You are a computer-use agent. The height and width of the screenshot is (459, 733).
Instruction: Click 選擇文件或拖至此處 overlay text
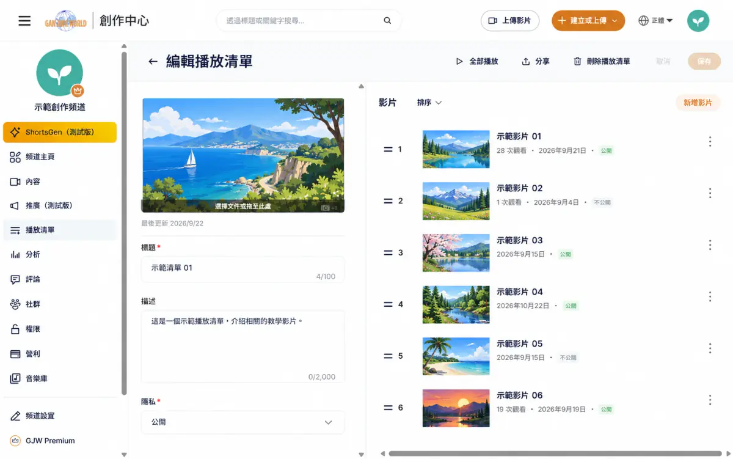click(x=243, y=207)
